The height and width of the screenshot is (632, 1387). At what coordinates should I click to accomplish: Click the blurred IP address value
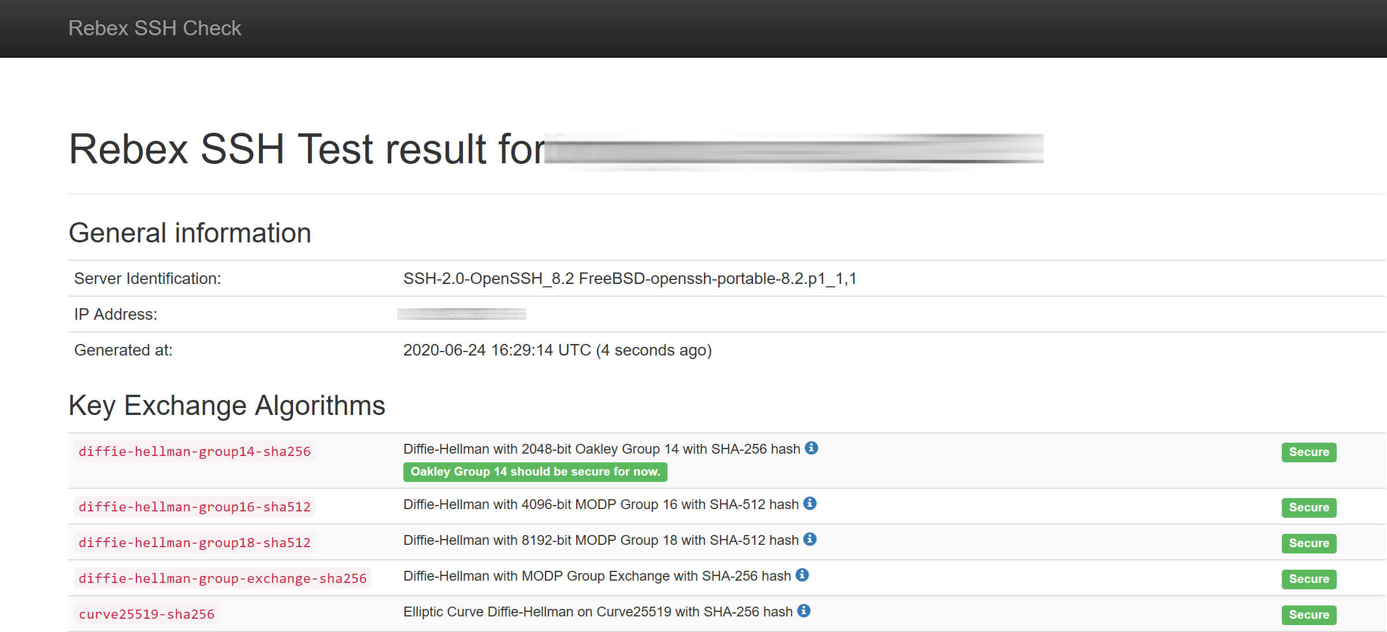click(461, 314)
